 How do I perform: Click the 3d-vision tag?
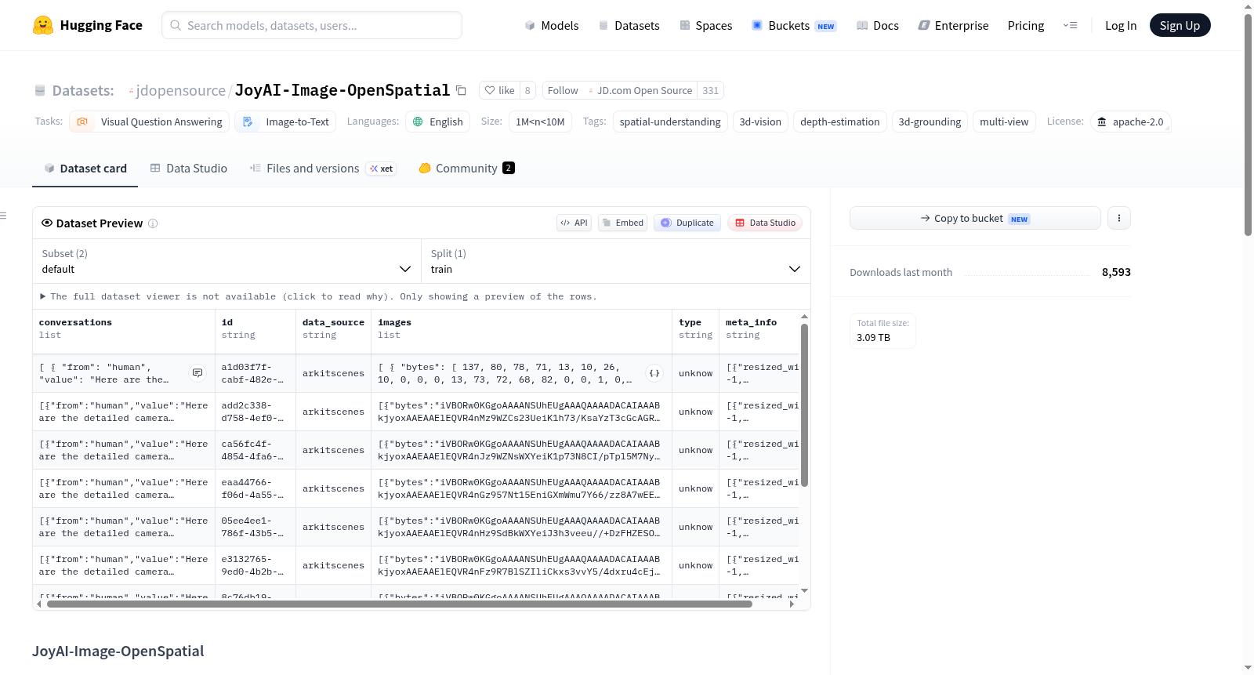[x=760, y=122]
